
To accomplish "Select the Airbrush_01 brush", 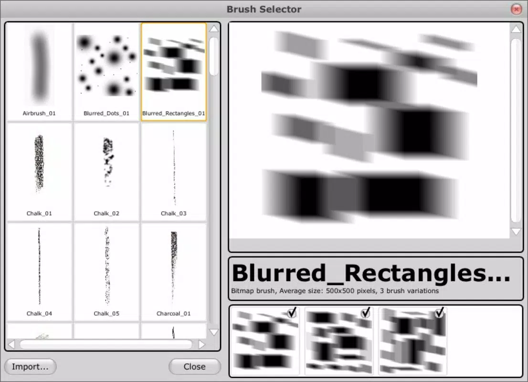I will (x=39, y=72).
